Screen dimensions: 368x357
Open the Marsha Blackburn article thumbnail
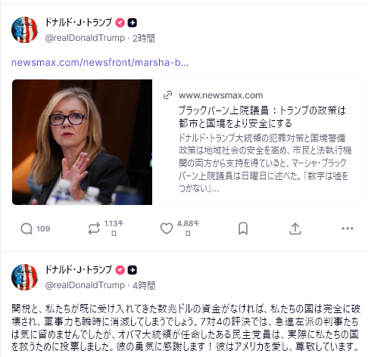[x=82, y=142]
